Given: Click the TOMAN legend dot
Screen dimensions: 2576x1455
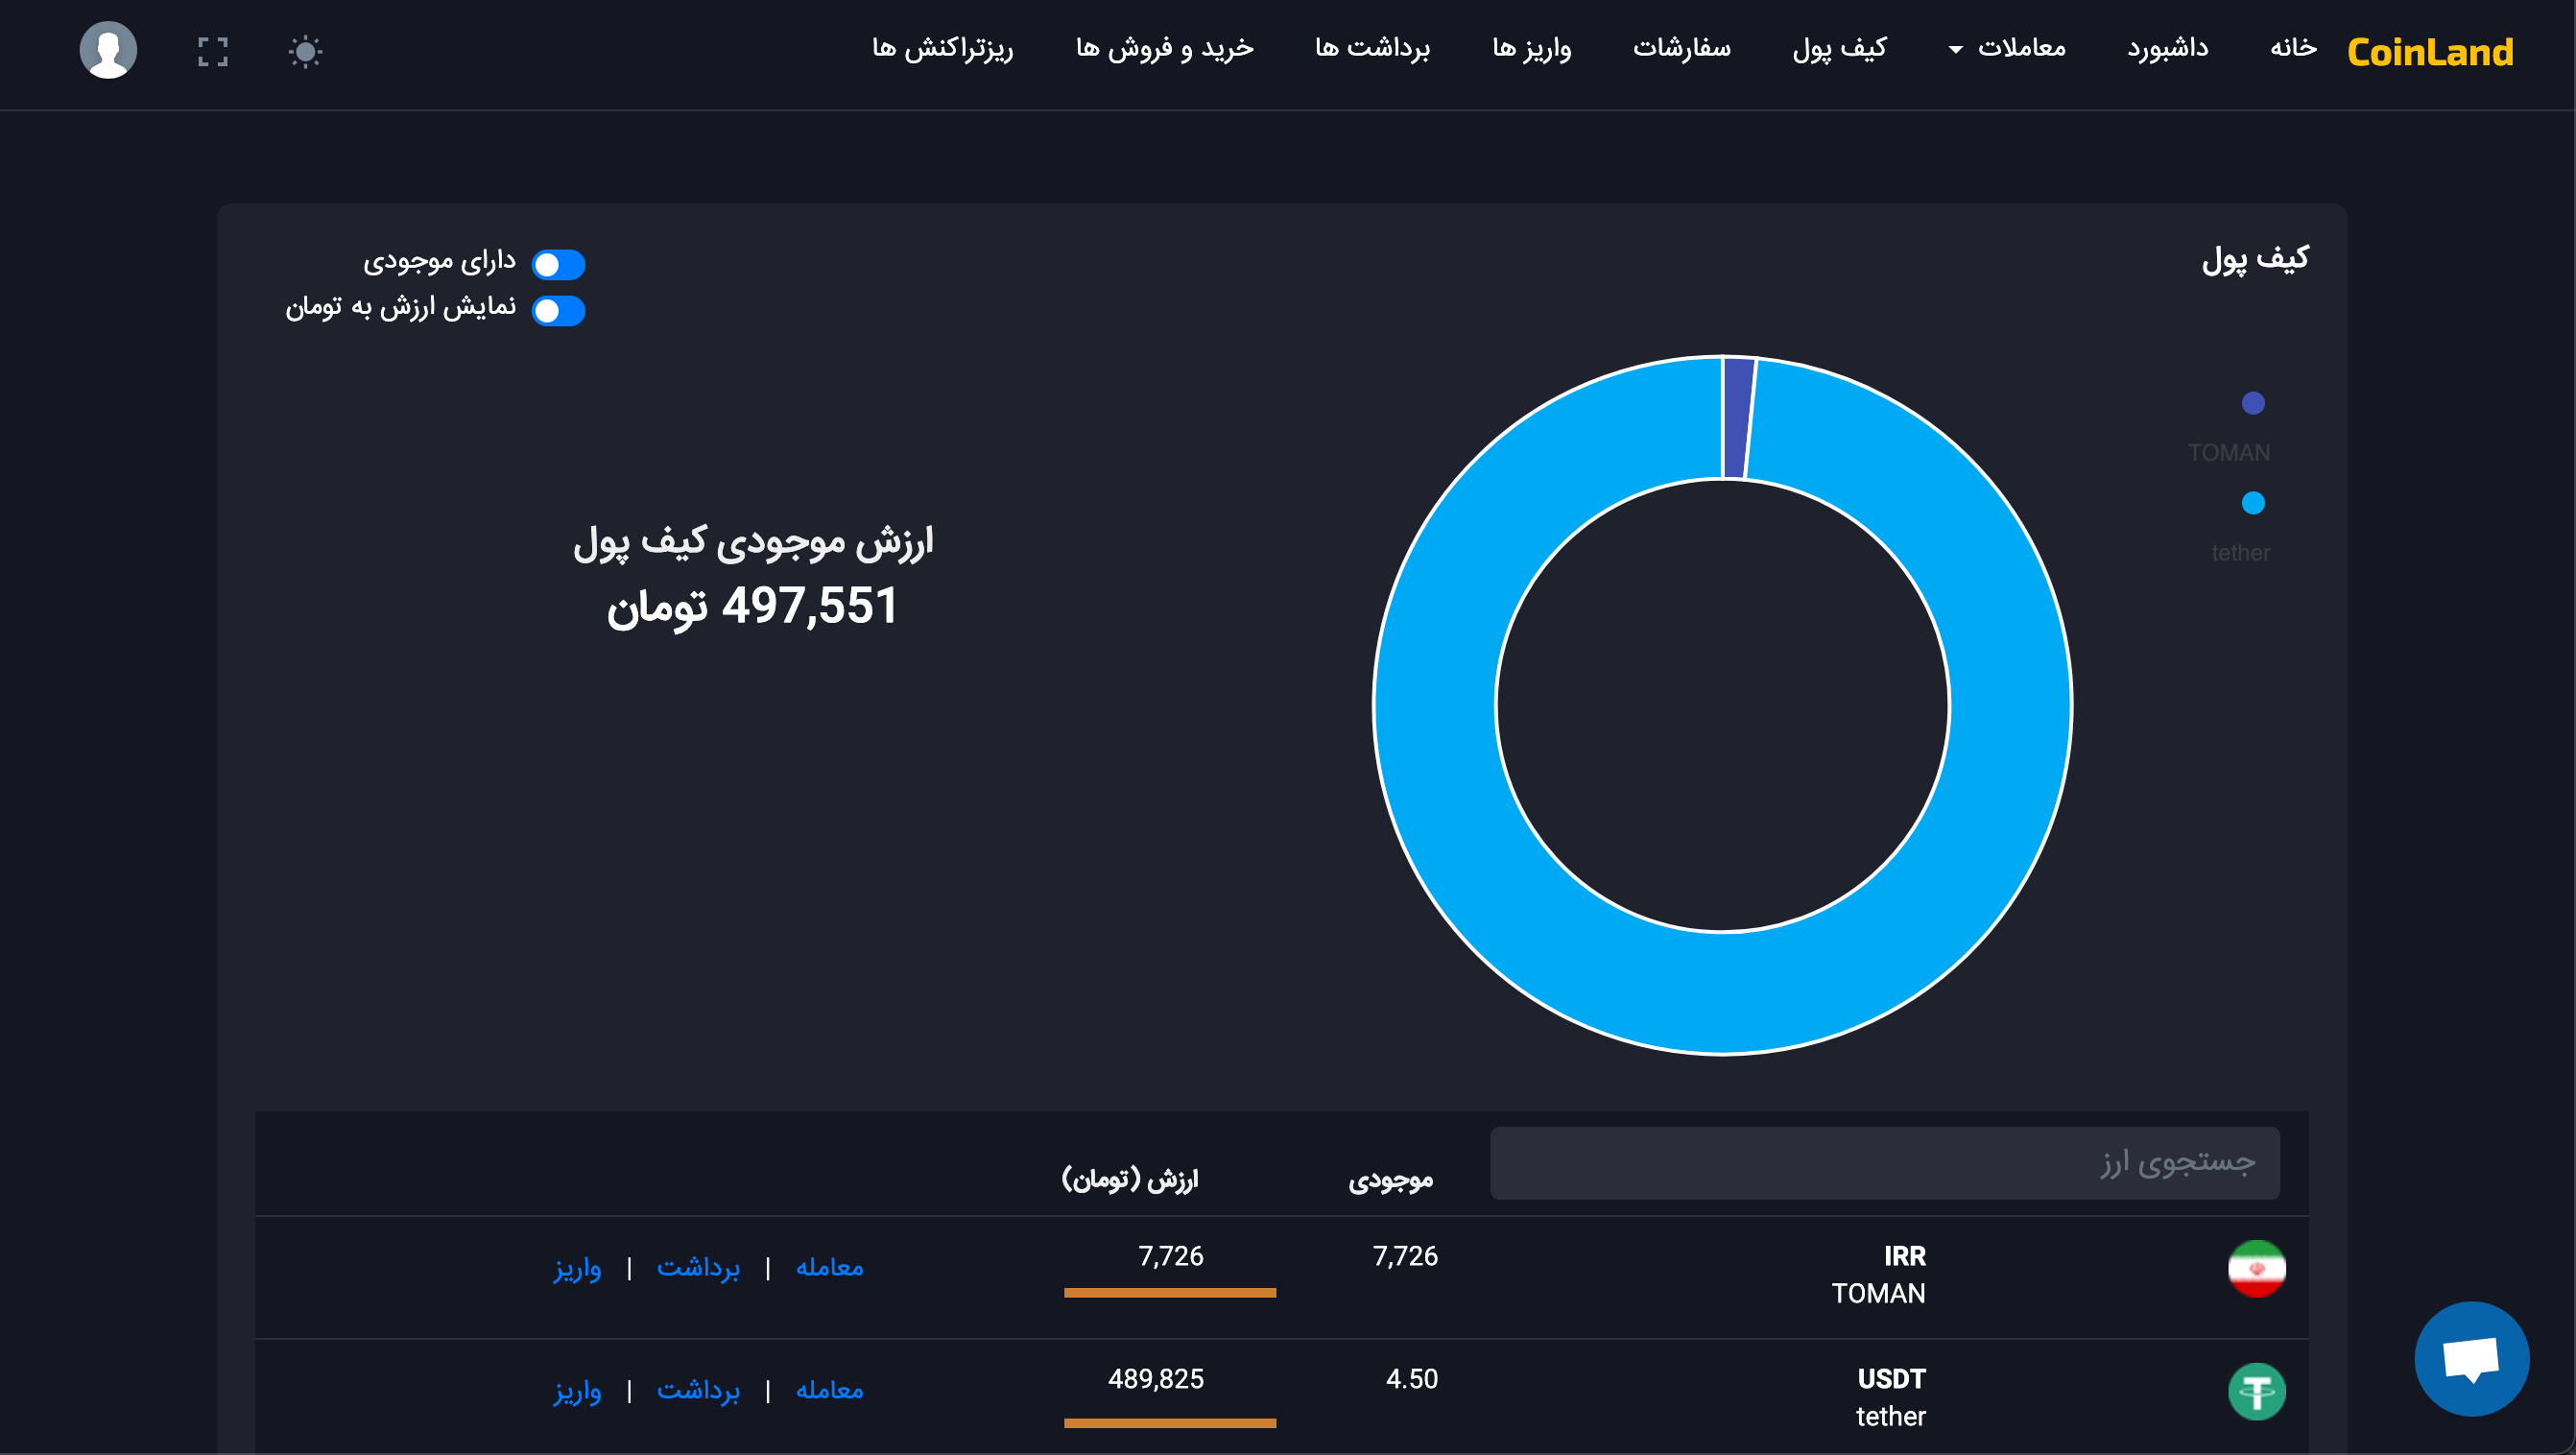Looking at the screenshot, I should (2252, 403).
